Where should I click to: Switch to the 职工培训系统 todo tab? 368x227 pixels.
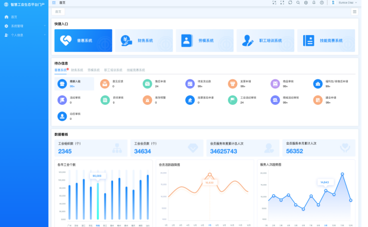pos(113,70)
